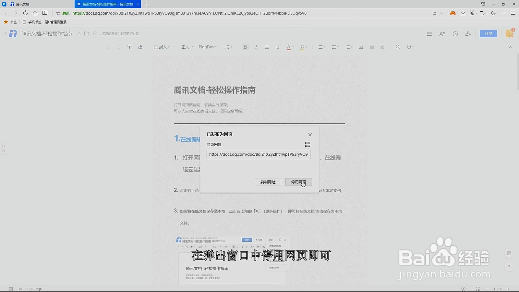The height and width of the screenshot is (292, 519).
Task: Click the move to folder icon
Action: coord(87,33)
